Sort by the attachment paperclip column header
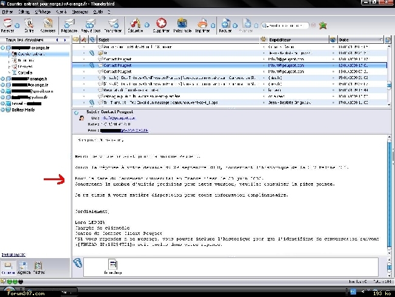Viewport: 395px width, 297px height. (92, 40)
